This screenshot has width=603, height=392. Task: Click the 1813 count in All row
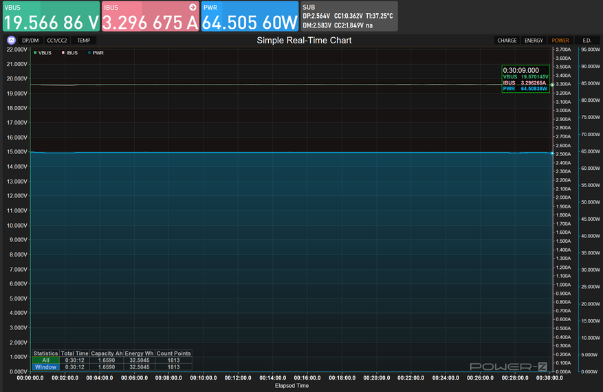coord(173,360)
